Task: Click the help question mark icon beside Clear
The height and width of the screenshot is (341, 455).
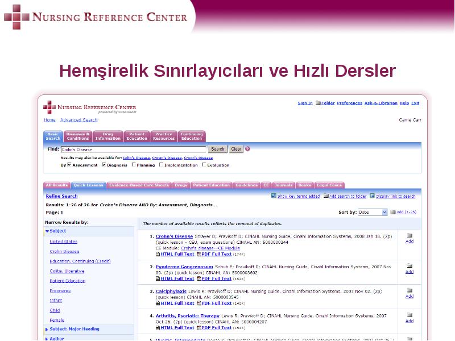Action: point(247,149)
